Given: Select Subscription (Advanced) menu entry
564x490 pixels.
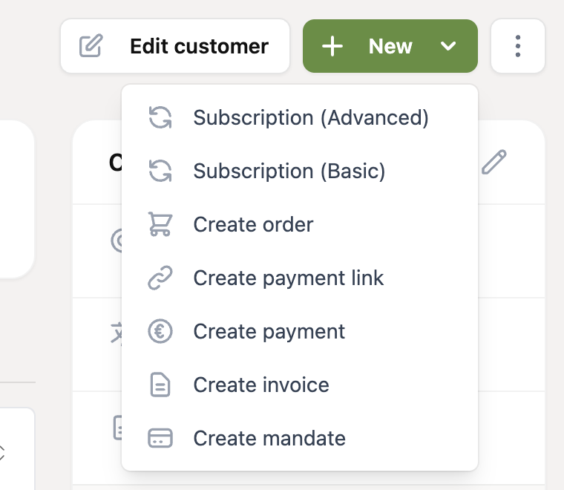Looking at the screenshot, I should click(x=300, y=117).
